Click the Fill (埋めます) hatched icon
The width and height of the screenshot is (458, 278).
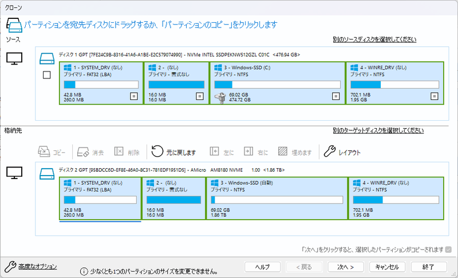pos(283,151)
